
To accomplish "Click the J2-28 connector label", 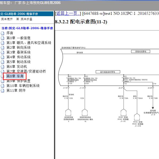I will (150, 88).
